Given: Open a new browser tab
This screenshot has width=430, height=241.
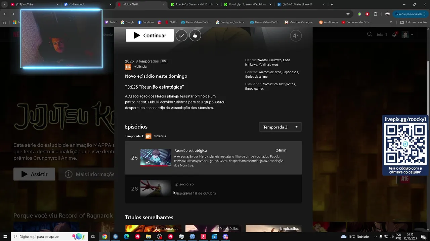Looking at the screenshot, I should click(332, 4).
